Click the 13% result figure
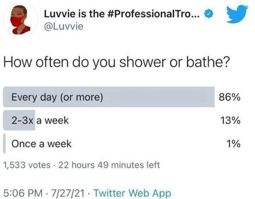Screen dimensions: 255x199 click(230, 121)
